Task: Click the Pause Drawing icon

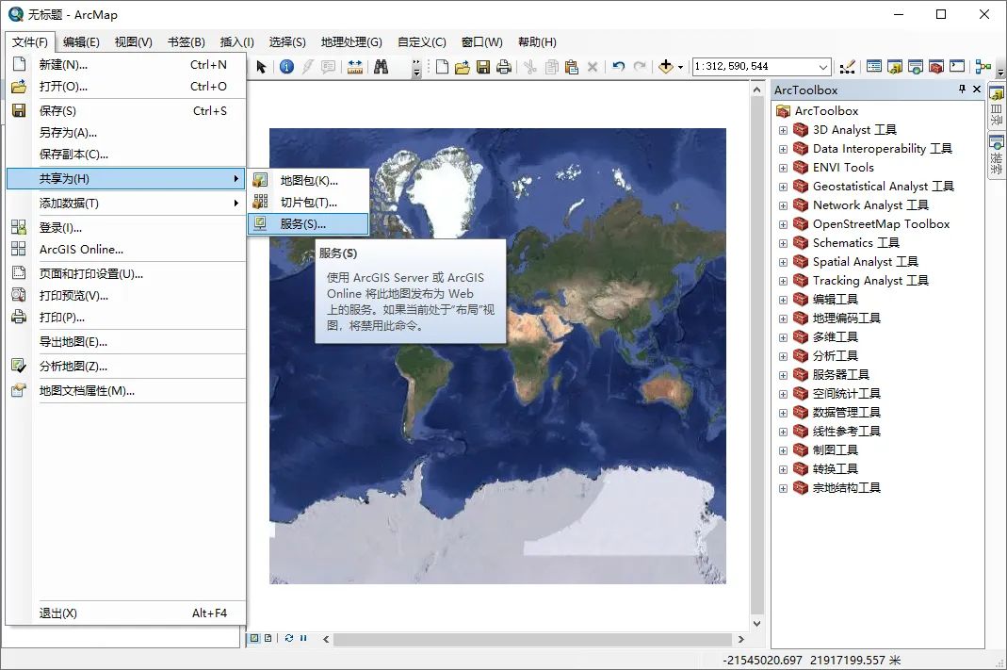Action: pyautogui.click(x=303, y=639)
